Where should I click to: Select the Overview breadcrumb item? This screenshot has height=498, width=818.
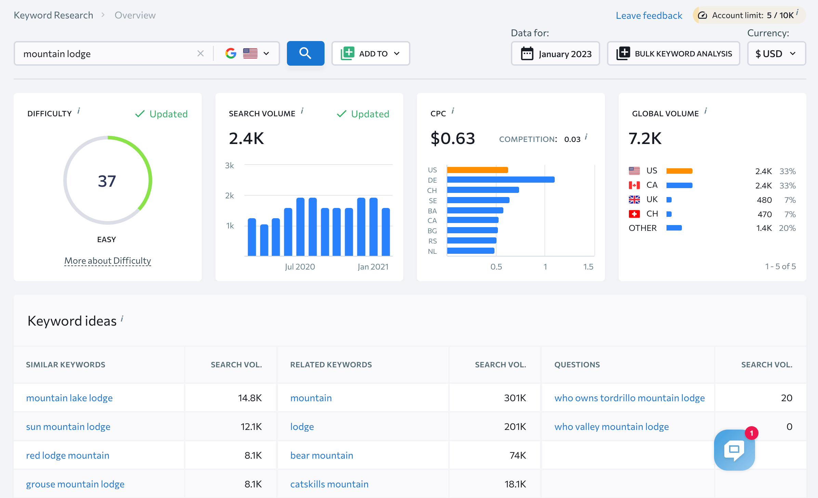[x=135, y=15]
